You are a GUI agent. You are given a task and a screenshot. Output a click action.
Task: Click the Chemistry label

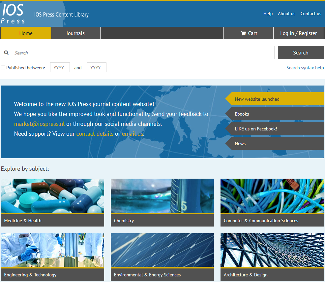[x=124, y=221]
